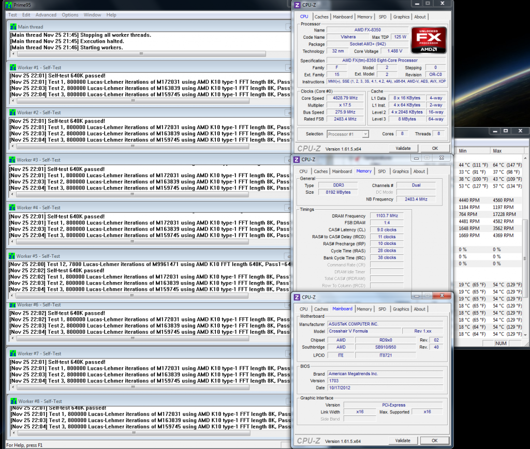The image size is (530, 449).
Task: Click the Main thread horizontal scrollbar
Action: point(141,54)
